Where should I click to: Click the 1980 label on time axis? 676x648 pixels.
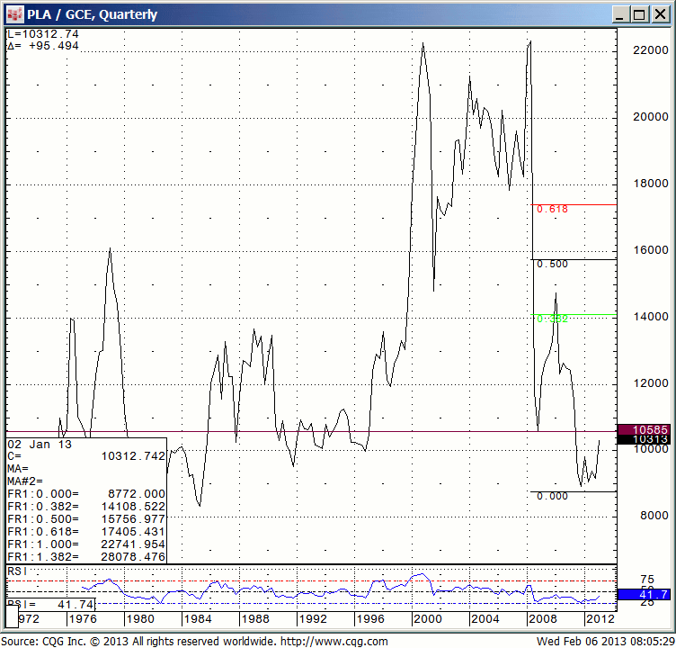[x=140, y=619]
